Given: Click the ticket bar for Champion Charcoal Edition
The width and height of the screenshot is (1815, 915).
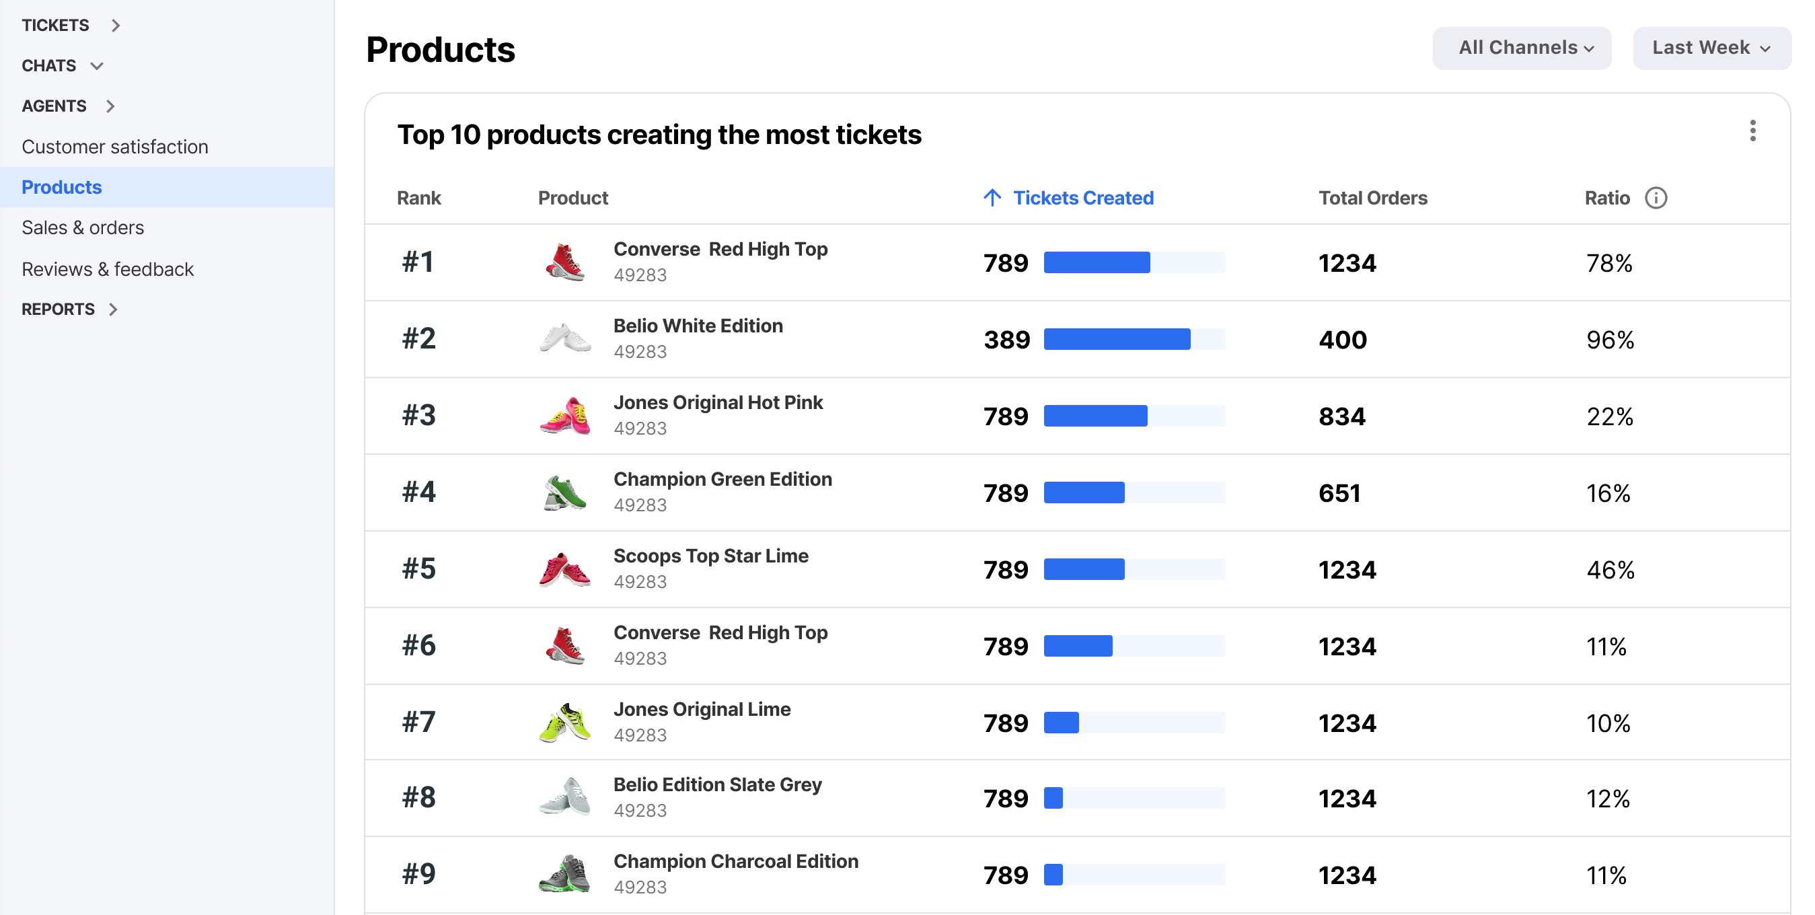Looking at the screenshot, I should (1134, 875).
